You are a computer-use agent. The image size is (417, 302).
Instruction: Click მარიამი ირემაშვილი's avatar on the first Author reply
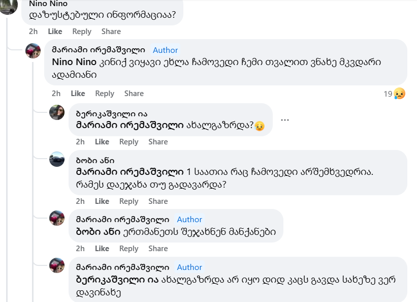point(33,51)
